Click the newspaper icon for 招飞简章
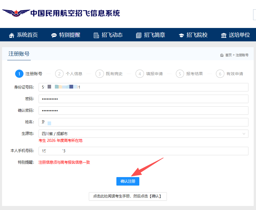This screenshot has height=210, width=256. click(x=139, y=35)
